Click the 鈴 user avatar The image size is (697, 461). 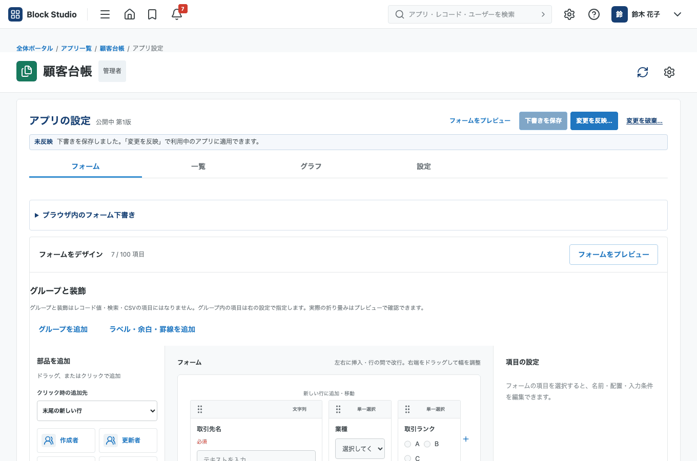620,14
